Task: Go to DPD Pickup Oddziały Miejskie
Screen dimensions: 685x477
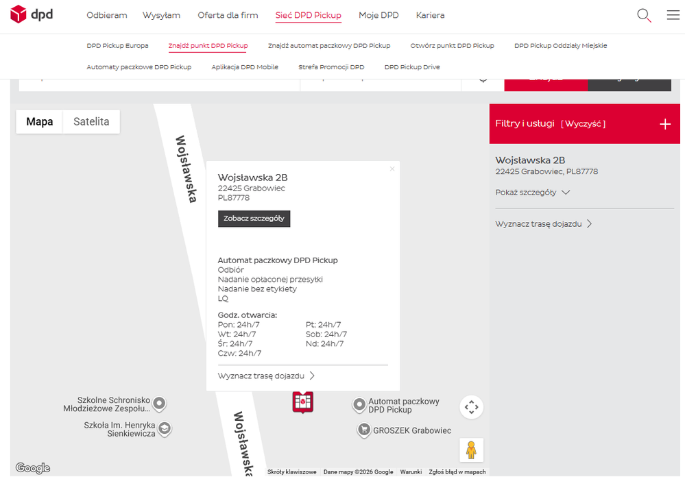Action: pos(560,45)
